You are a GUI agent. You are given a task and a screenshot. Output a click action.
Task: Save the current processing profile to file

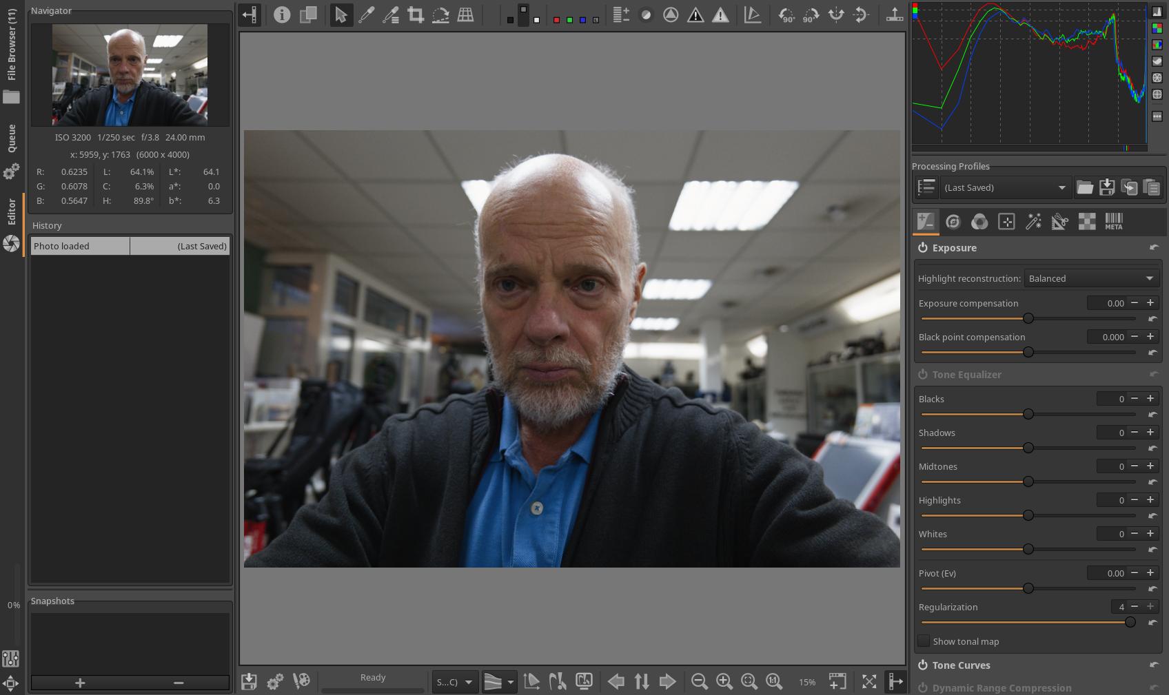(x=1107, y=187)
